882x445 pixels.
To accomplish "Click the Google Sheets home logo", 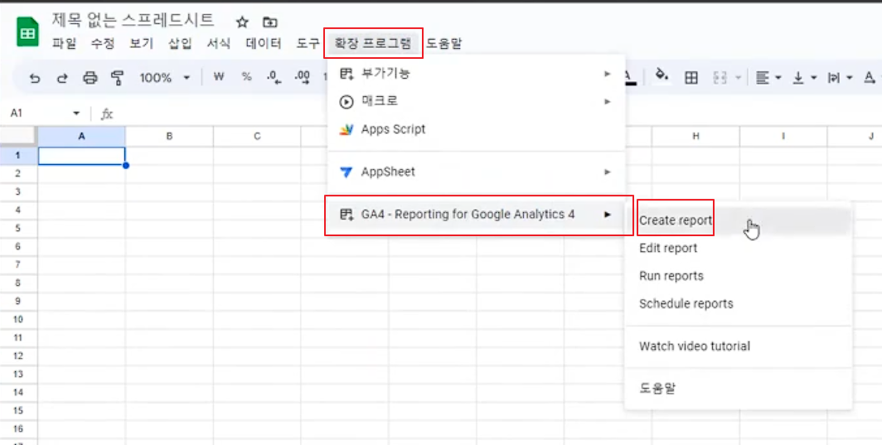I will click(x=27, y=32).
